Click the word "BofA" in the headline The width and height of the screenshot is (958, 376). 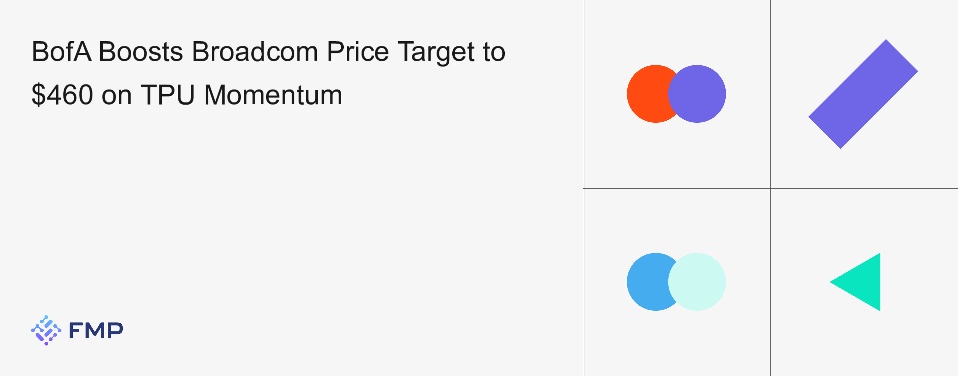(61, 52)
